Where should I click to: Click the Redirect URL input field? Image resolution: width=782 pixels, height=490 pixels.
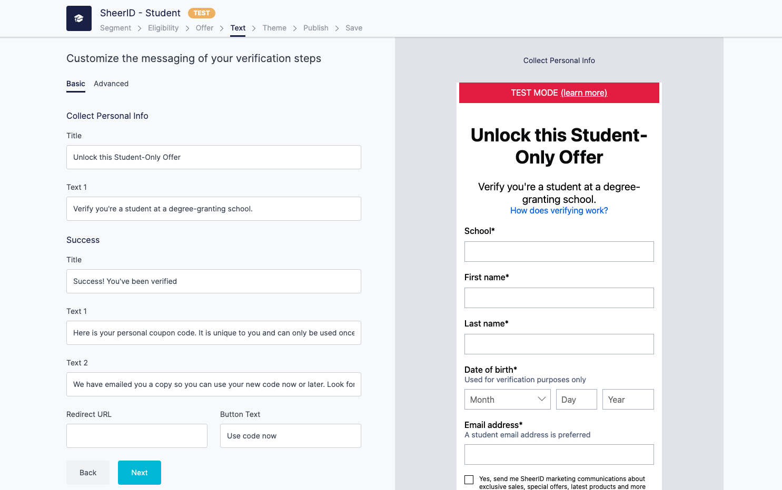[x=136, y=435]
